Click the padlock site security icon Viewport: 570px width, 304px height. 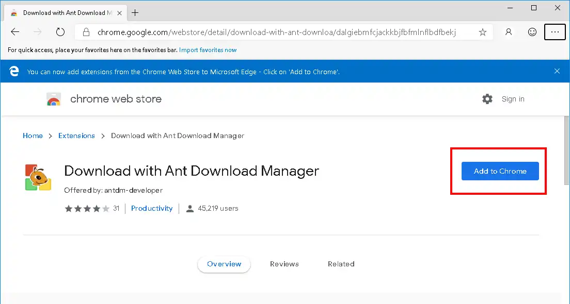pos(86,32)
